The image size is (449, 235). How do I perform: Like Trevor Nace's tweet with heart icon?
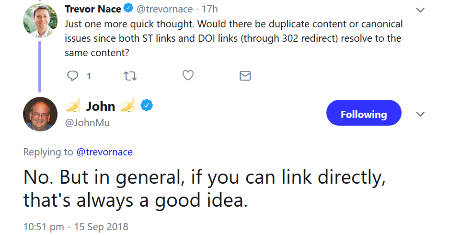[188, 76]
